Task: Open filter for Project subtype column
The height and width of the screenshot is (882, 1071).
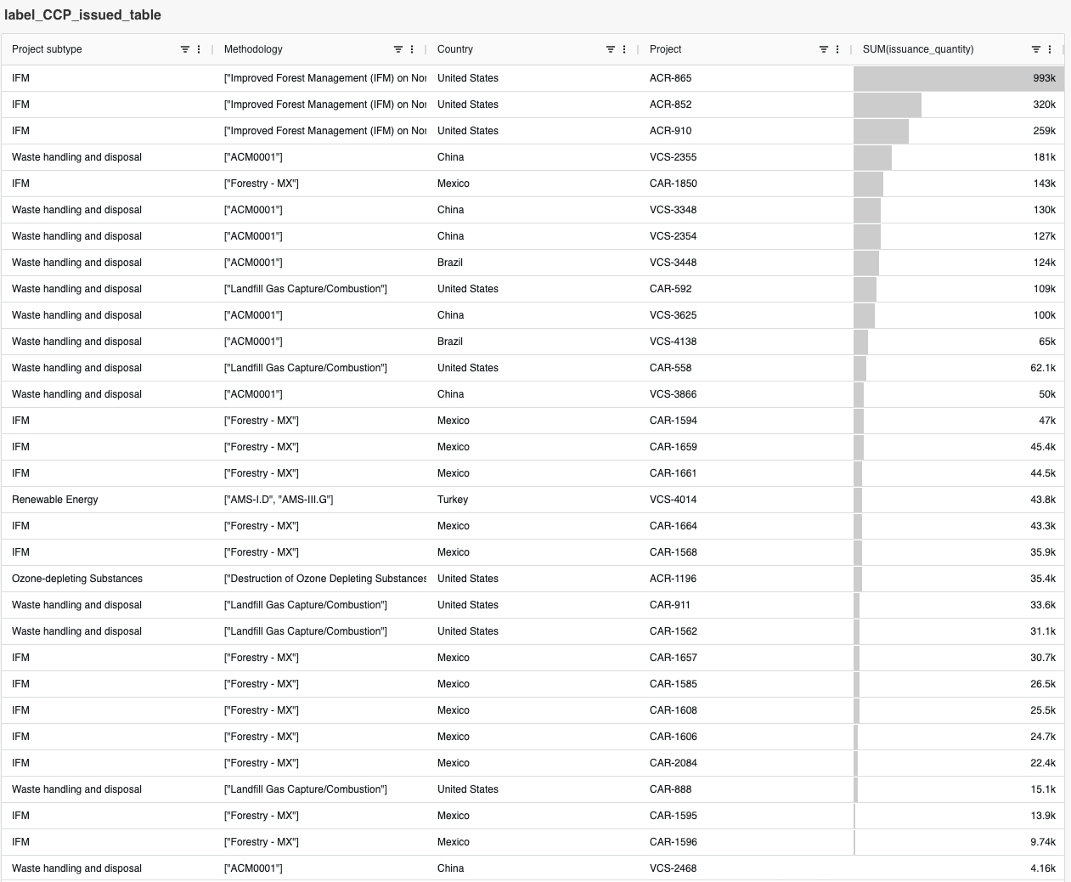Action: point(185,49)
